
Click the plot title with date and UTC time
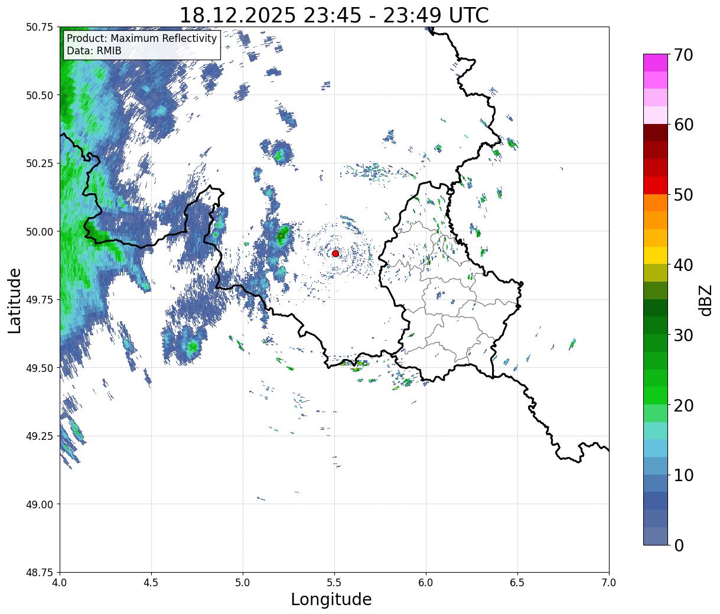click(334, 15)
